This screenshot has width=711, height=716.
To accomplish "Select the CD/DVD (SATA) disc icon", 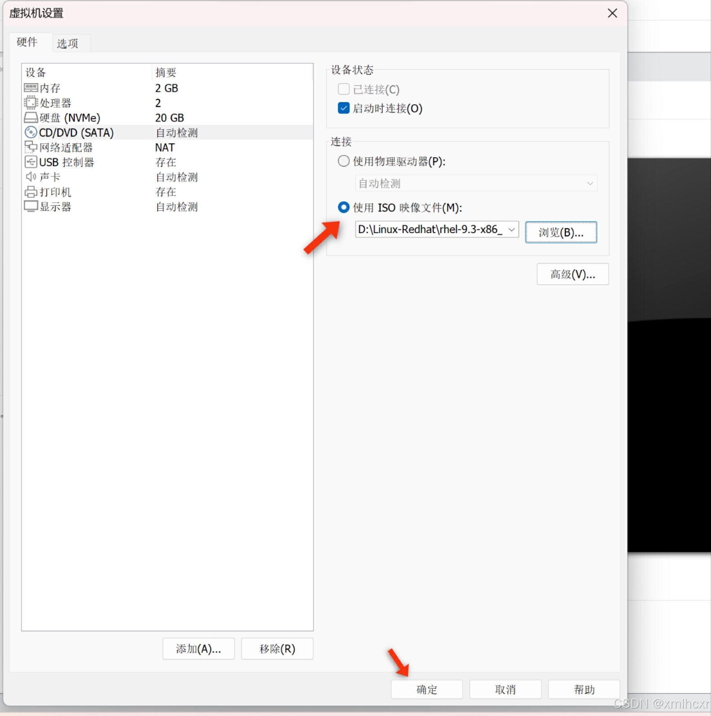I will click(x=31, y=133).
